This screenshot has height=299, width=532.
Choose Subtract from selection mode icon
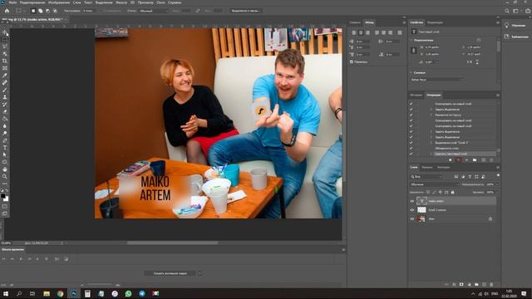pyautogui.click(x=48, y=11)
